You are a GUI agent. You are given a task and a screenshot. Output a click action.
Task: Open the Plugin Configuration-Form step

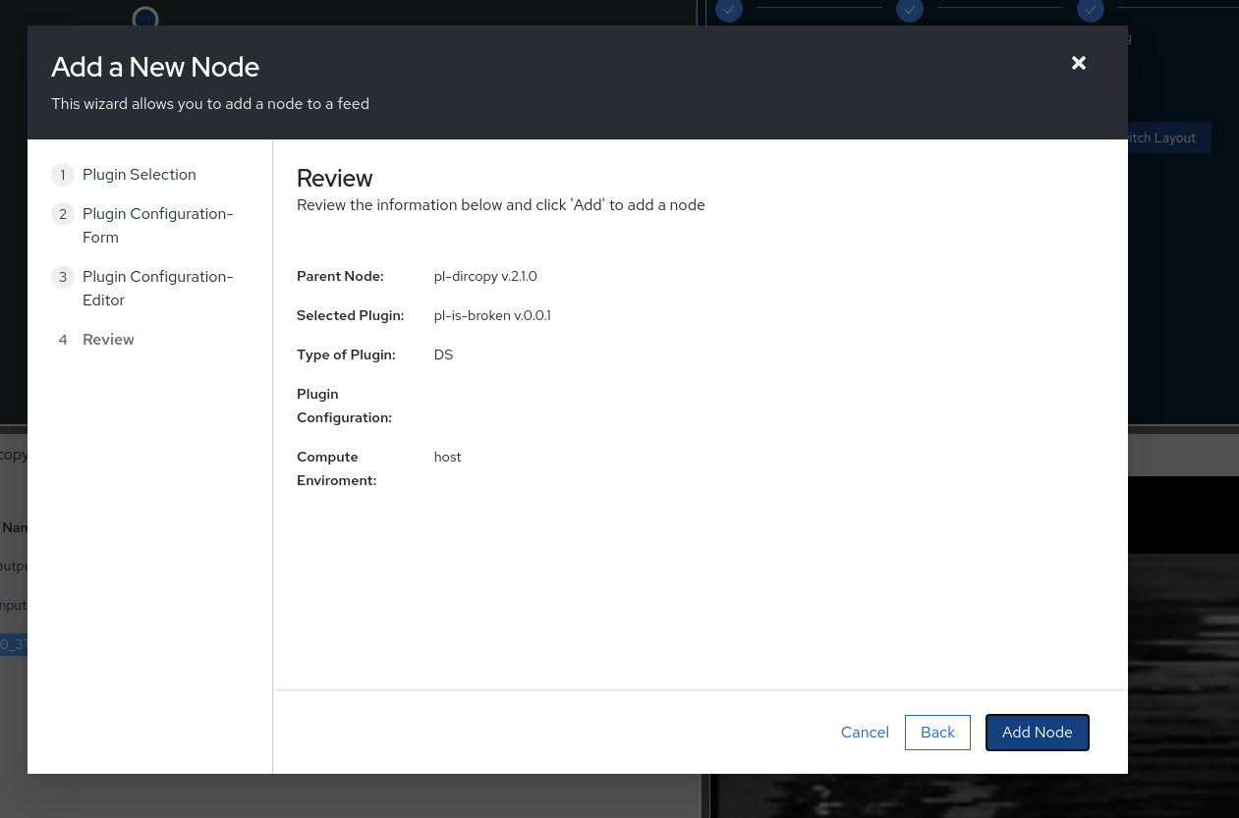[159, 225]
